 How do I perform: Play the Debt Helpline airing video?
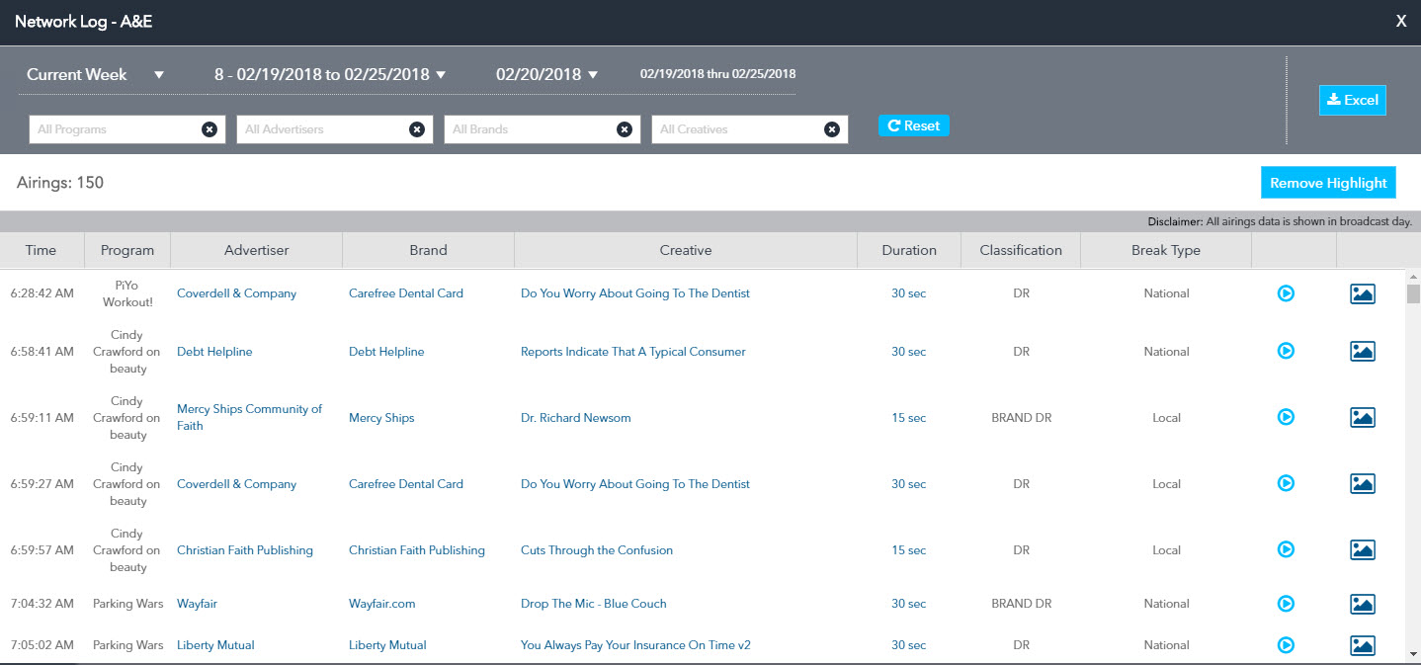1286,351
